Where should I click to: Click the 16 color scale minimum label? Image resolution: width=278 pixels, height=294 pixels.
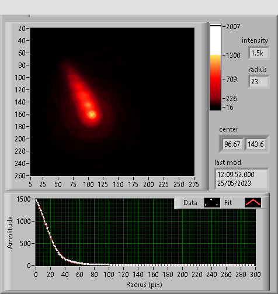230,108
